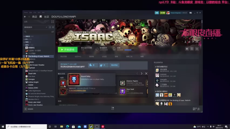
Task: Expand the 游戏和软件 filter dropdown
Action: [36, 27]
